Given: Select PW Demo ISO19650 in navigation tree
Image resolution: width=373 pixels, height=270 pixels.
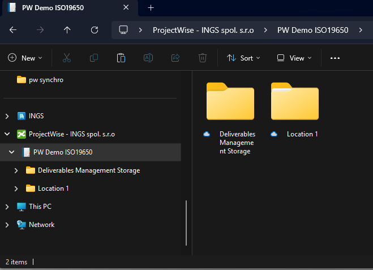Looking at the screenshot, I should (63, 152).
